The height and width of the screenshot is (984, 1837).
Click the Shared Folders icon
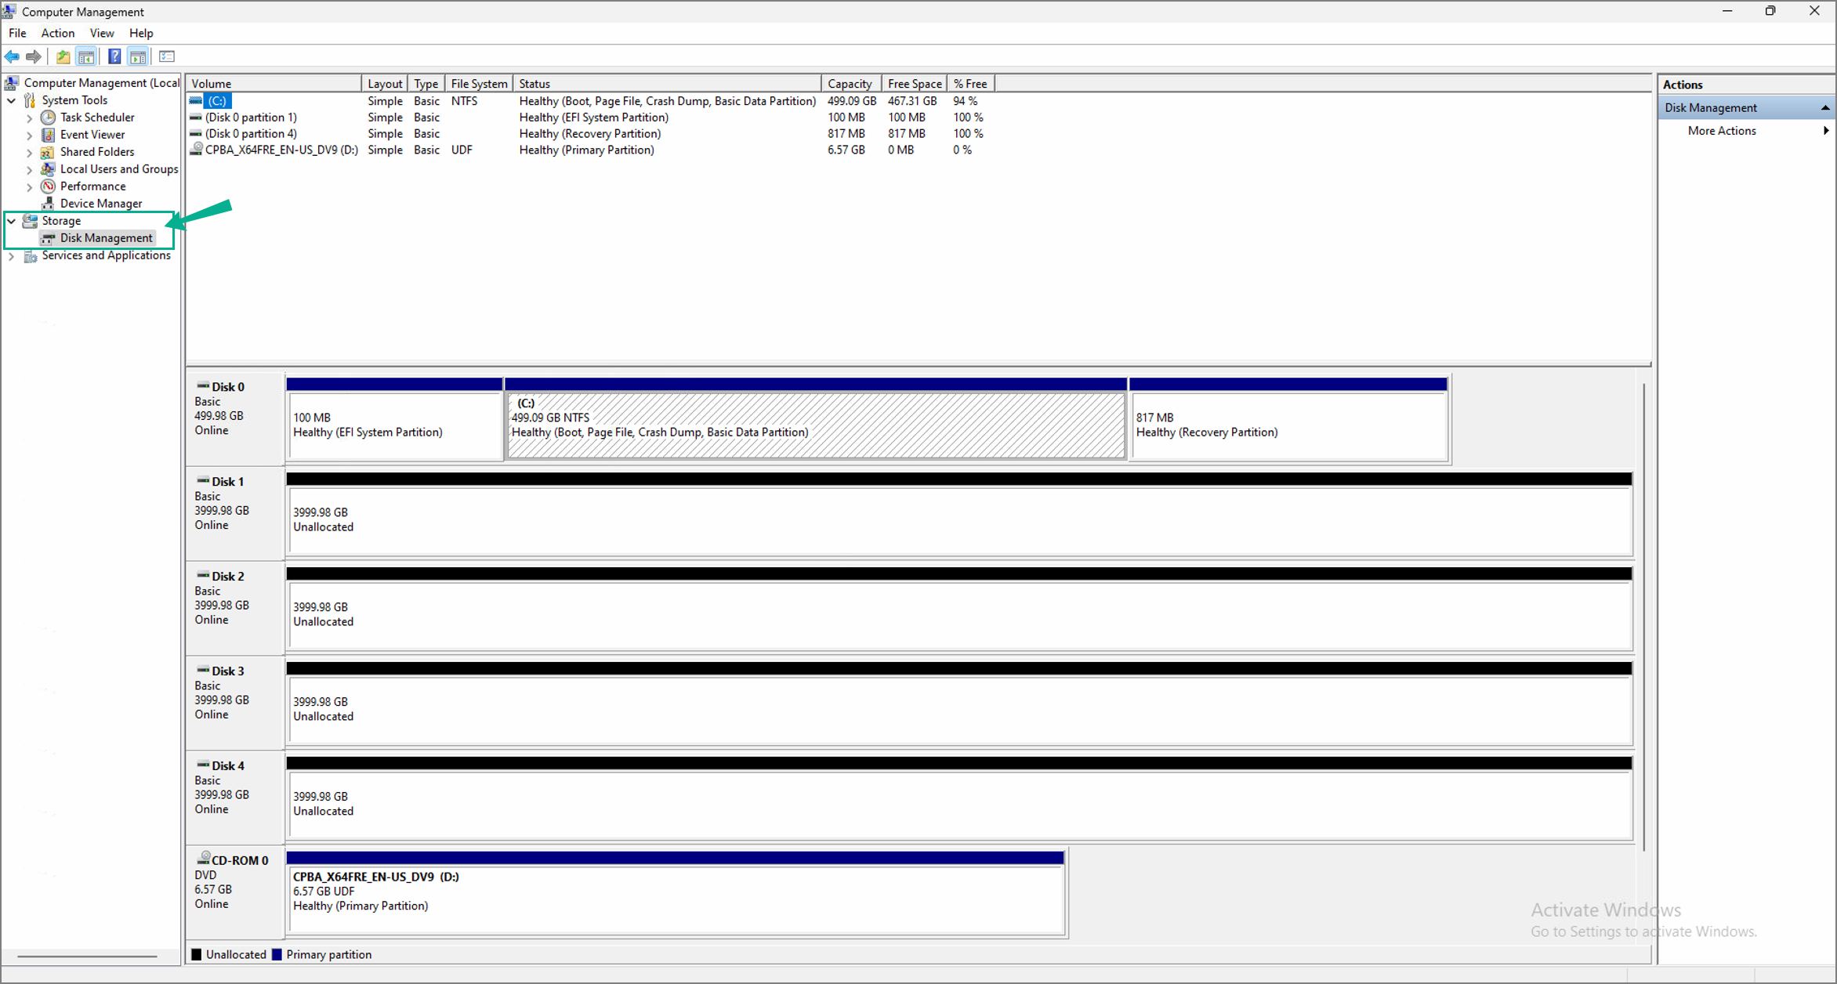point(48,152)
